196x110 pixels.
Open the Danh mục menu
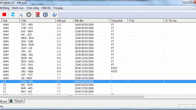18,8
